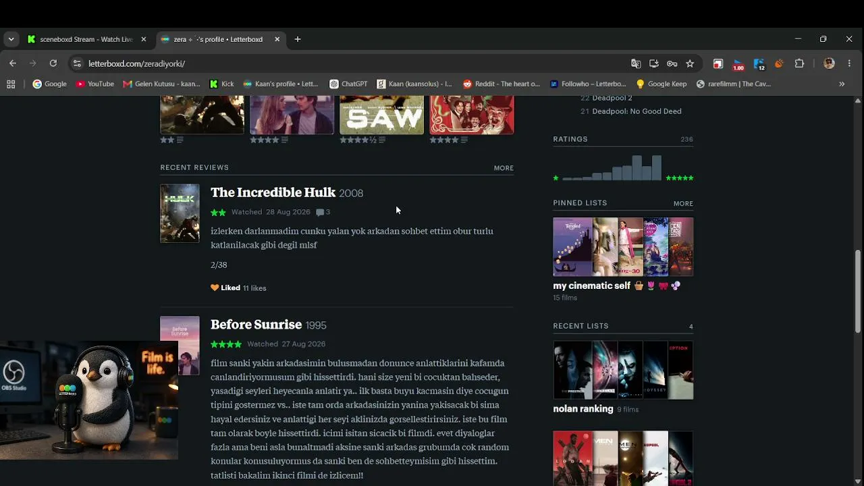Open the rarefilmm bookmark
Image resolution: width=864 pixels, height=486 pixels.
point(734,84)
